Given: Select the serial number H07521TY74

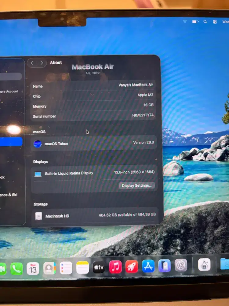Looking at the screenshot, I should tap(143, 115).
